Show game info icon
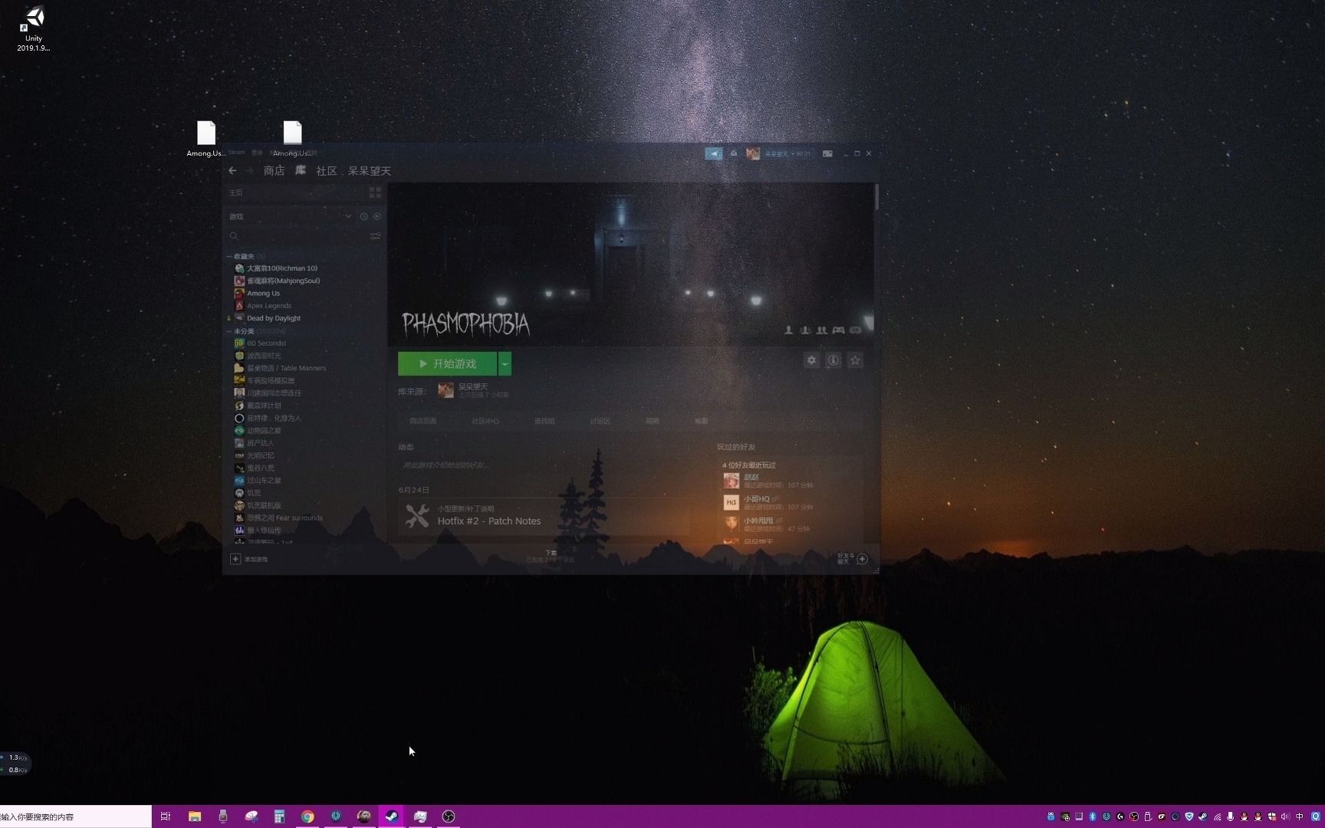 [x=833, y=360]
